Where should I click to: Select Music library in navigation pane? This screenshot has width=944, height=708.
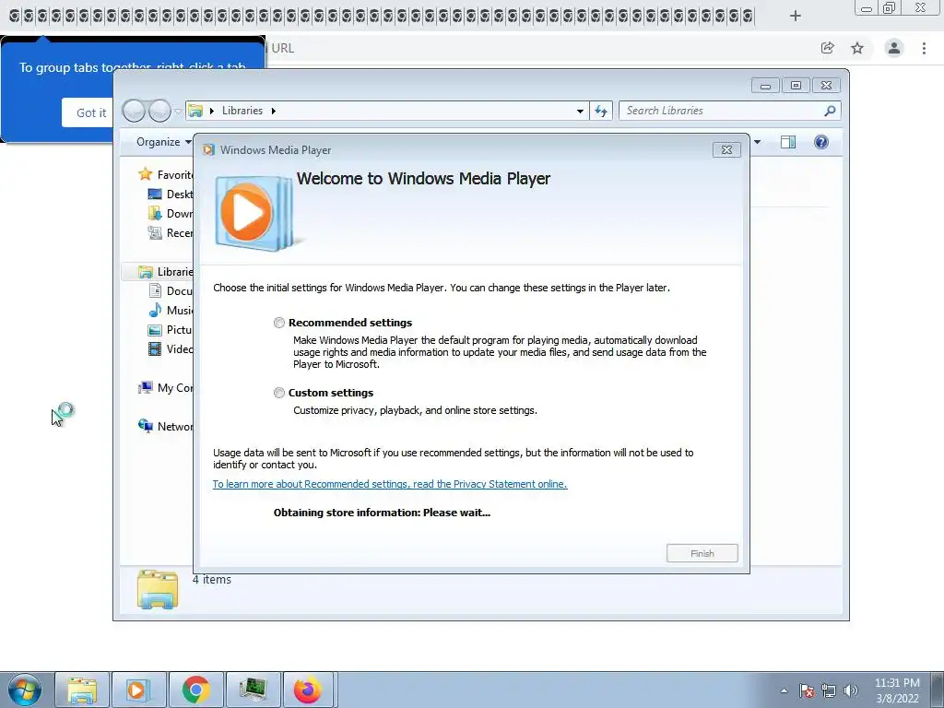[x=171, y=310]
